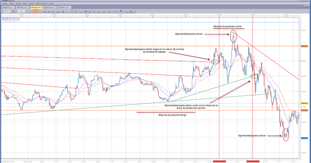Click the green hourglass toolbar icon
Image resolution: width=311 pixels, height=163 pixels.
tap(63, 11)
